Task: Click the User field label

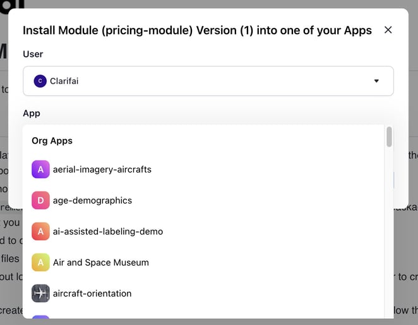Action: tap(33, 54)
